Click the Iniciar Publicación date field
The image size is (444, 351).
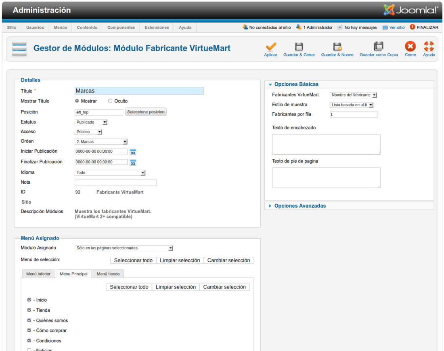coord(101,151)
